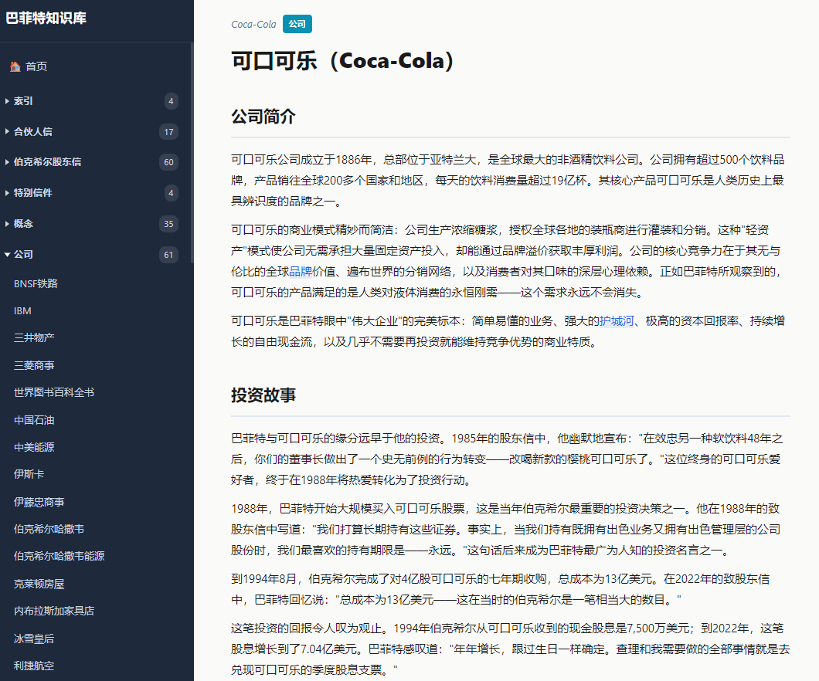Expand the 概念 section arrow
This screenshot has width=819, height=681.
tap(7, 224)
